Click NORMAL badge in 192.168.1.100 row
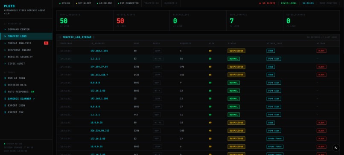This screenshot has width=344, height=155. [x=233, y=99]
